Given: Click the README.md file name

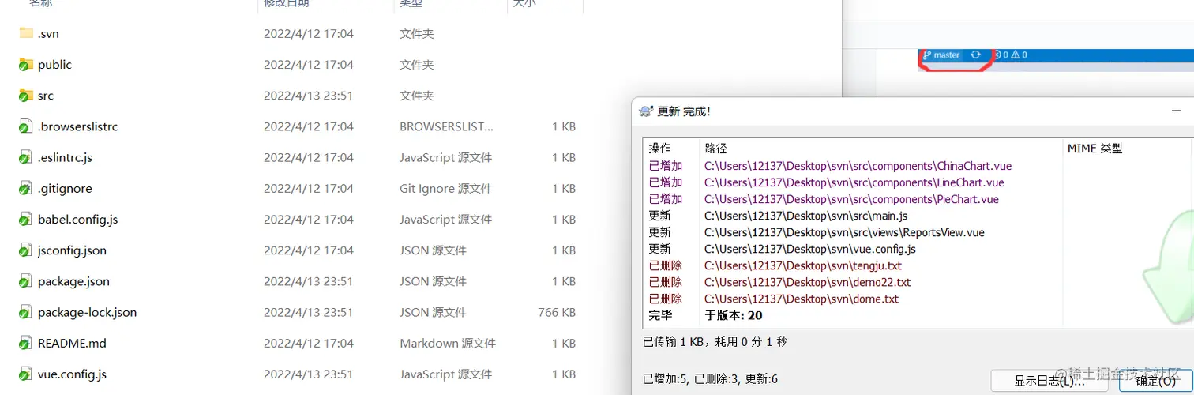Looking at the screenshot, I should [72, 343].
